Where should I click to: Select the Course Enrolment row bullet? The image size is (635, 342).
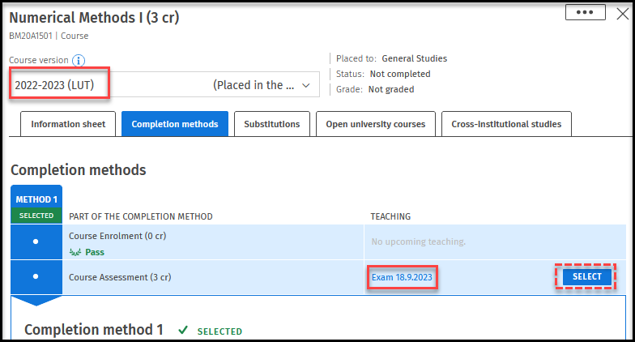[x=36, y=242]
